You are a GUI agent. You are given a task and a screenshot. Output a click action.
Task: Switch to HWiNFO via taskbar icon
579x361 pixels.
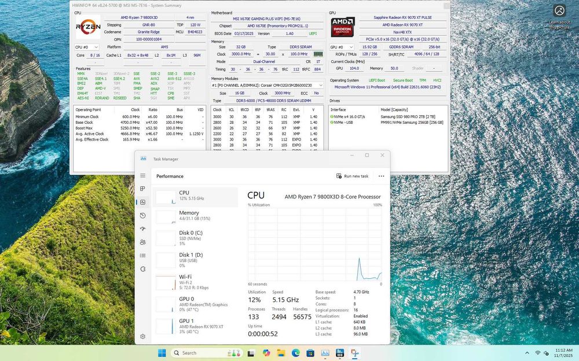tap(340, 353)
